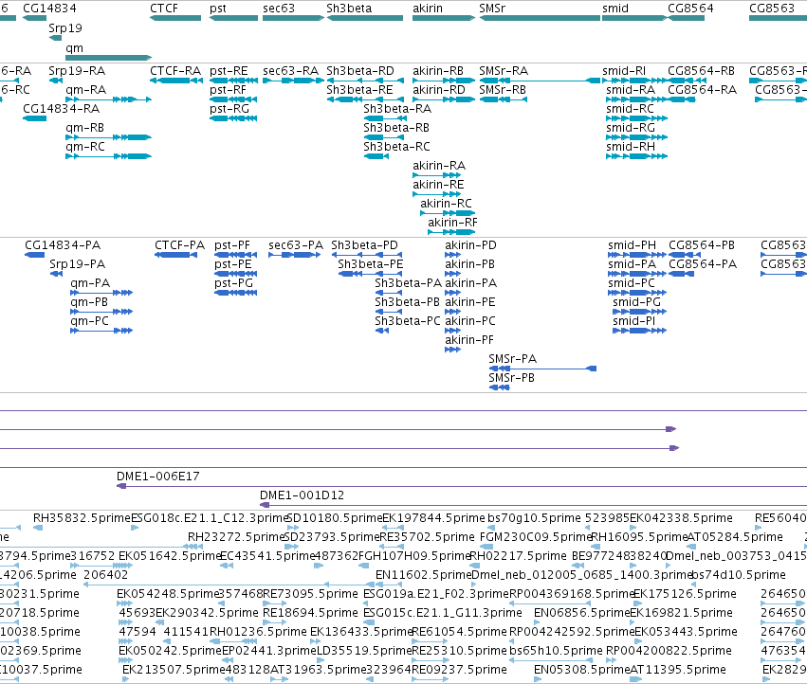Select bs70g10.5prime EST label
Image resolution: width=807 pixels, height=684 pixels.
(x=534, y=518)
